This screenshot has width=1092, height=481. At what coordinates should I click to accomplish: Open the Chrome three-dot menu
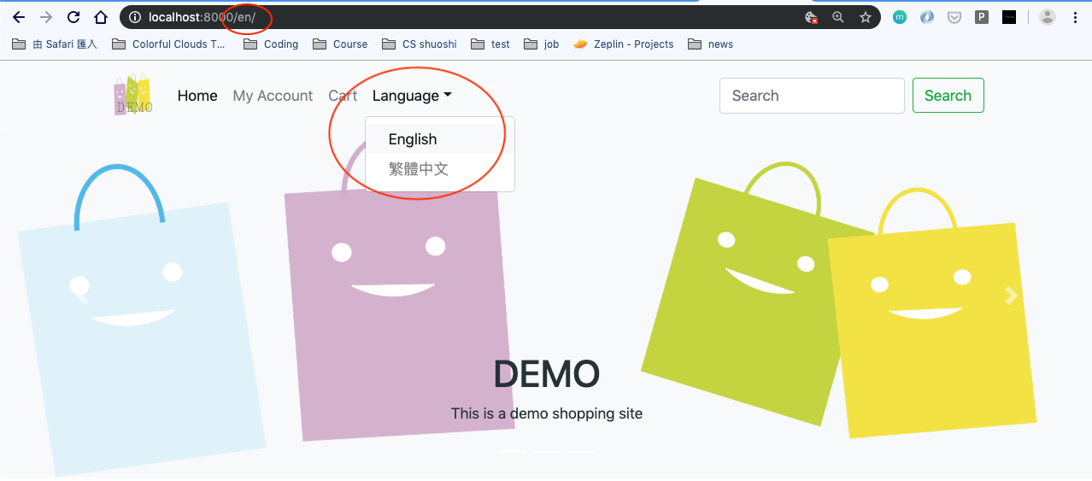(x=1075, y=17)
